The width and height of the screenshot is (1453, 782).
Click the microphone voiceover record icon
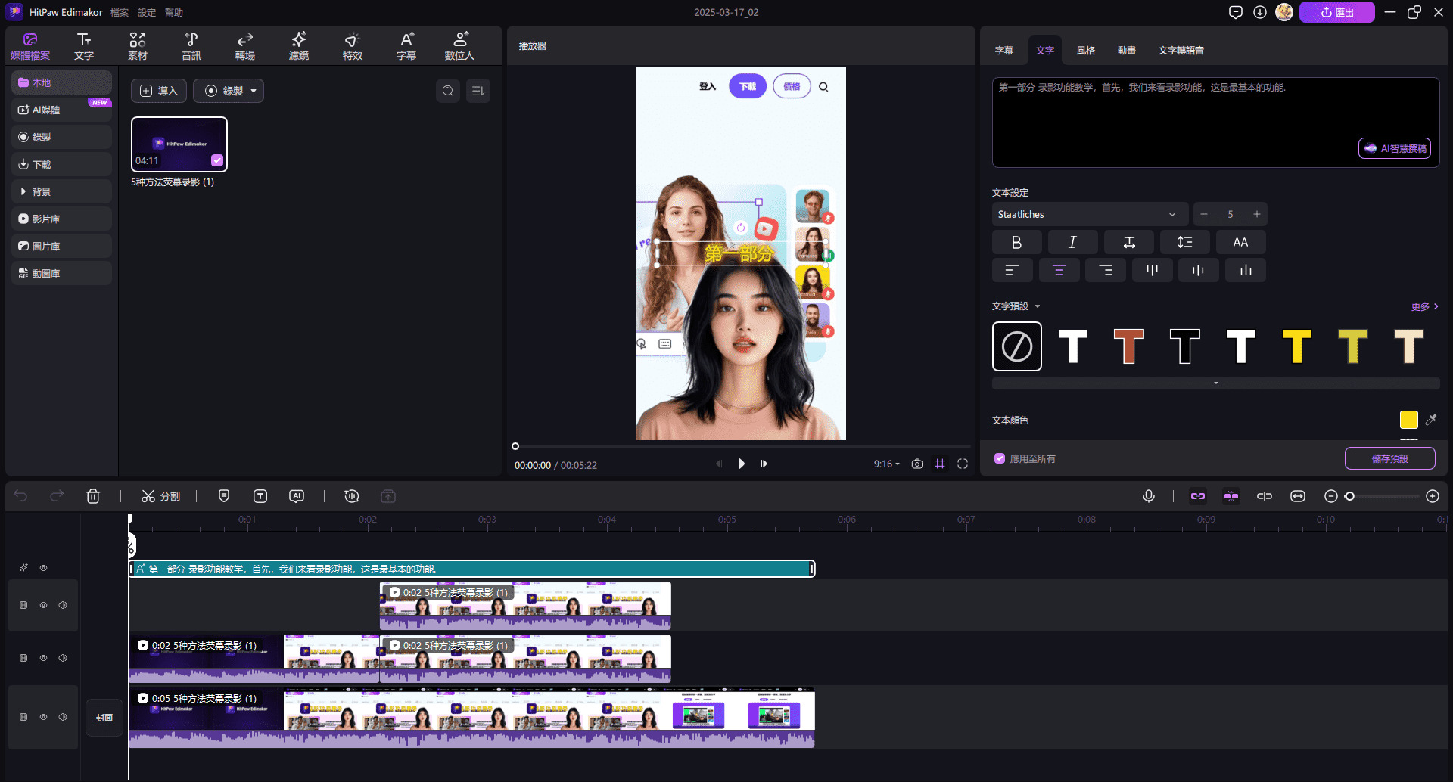coord(1148,496)
